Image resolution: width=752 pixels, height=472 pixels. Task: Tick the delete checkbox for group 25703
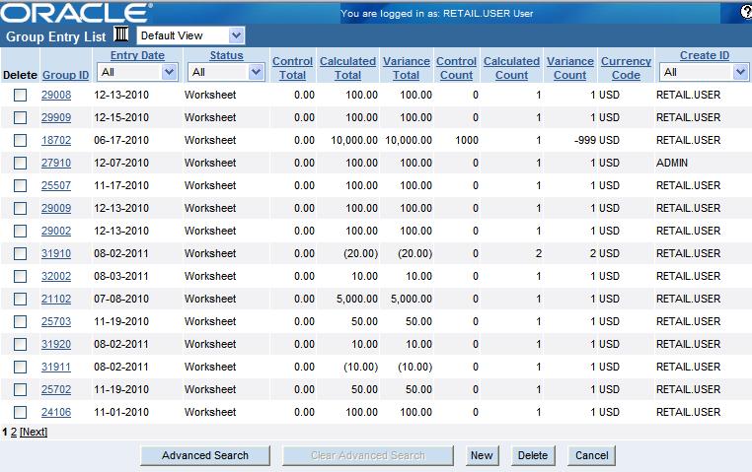coord(20,321)
